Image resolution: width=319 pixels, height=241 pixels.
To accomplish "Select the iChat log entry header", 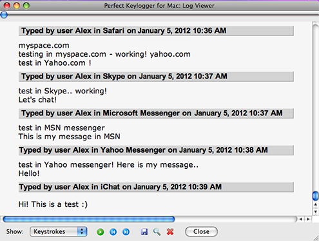I will tap(156, 187).
